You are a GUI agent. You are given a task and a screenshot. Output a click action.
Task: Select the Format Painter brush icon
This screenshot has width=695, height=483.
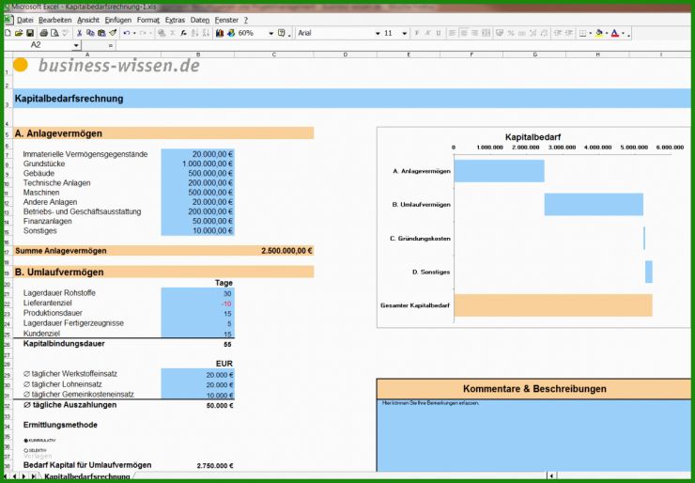(x=113, y=33)
